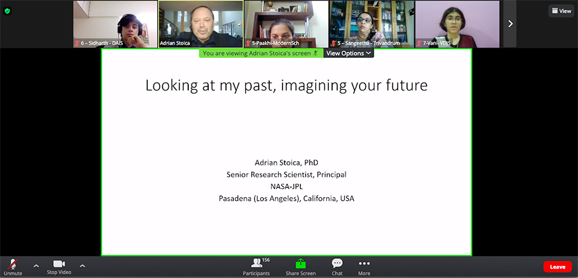This screenshot has height=278, width=578.
Task: Select Vani-VDJS video thumbnail
Action: click(x=457, y=24)
